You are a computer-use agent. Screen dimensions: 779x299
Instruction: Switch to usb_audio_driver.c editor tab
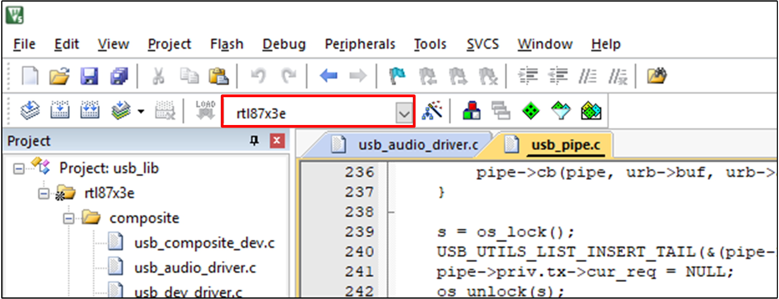404,145
